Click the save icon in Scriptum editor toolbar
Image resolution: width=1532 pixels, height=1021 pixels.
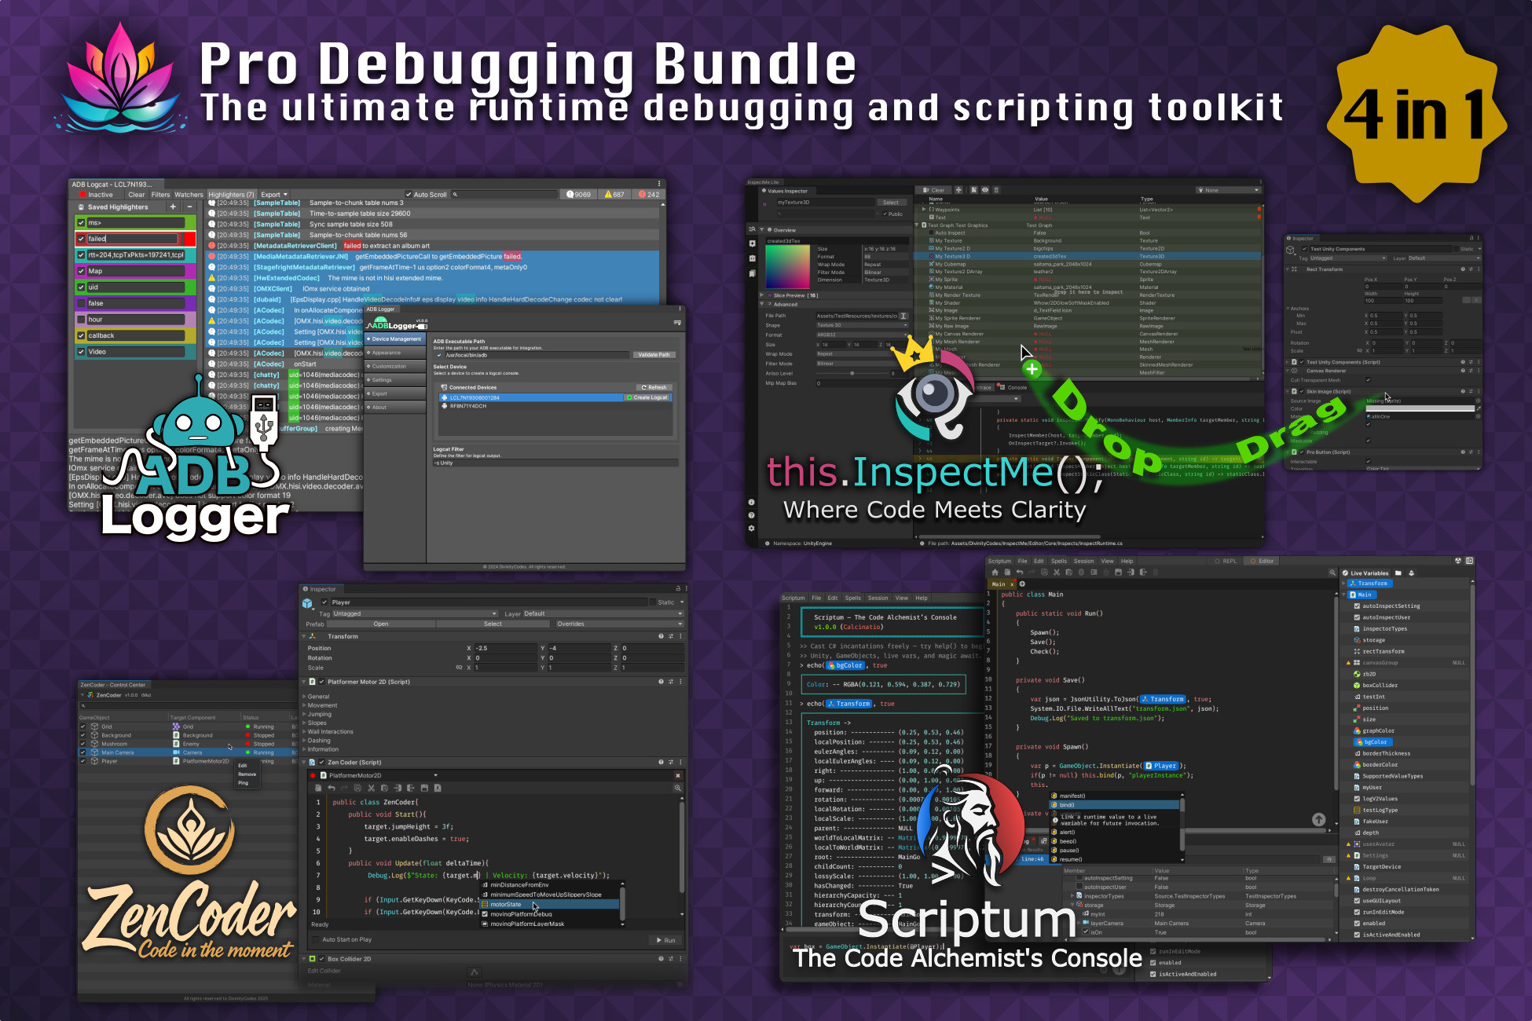pyautogui.click(x=1118, y=572)
